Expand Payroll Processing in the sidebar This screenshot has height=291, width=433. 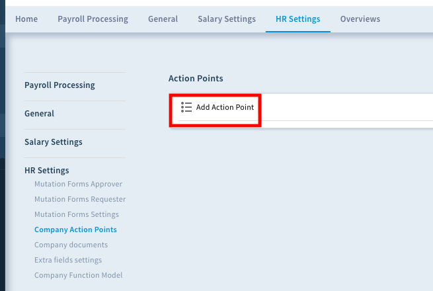(59, 85)
